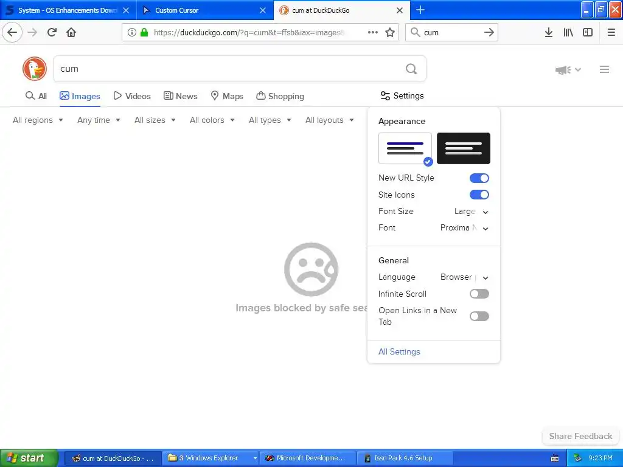
Task: Click the Share Feedback button
Action: 580,436
